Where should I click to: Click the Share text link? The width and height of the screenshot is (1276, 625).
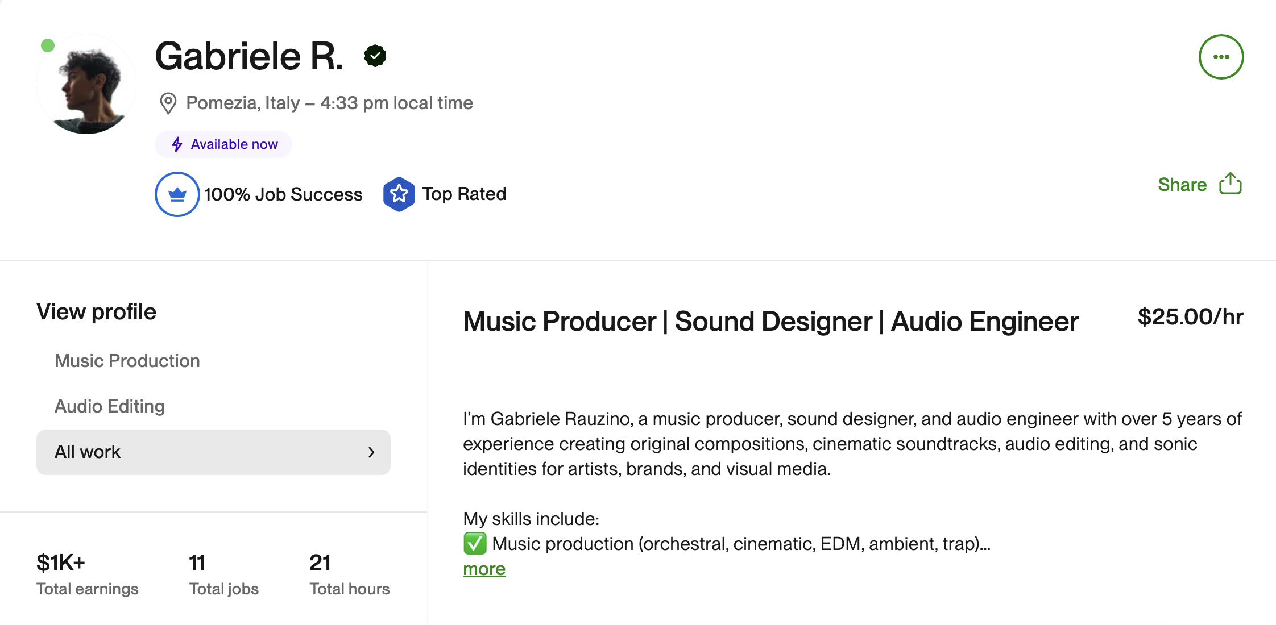1182,185
